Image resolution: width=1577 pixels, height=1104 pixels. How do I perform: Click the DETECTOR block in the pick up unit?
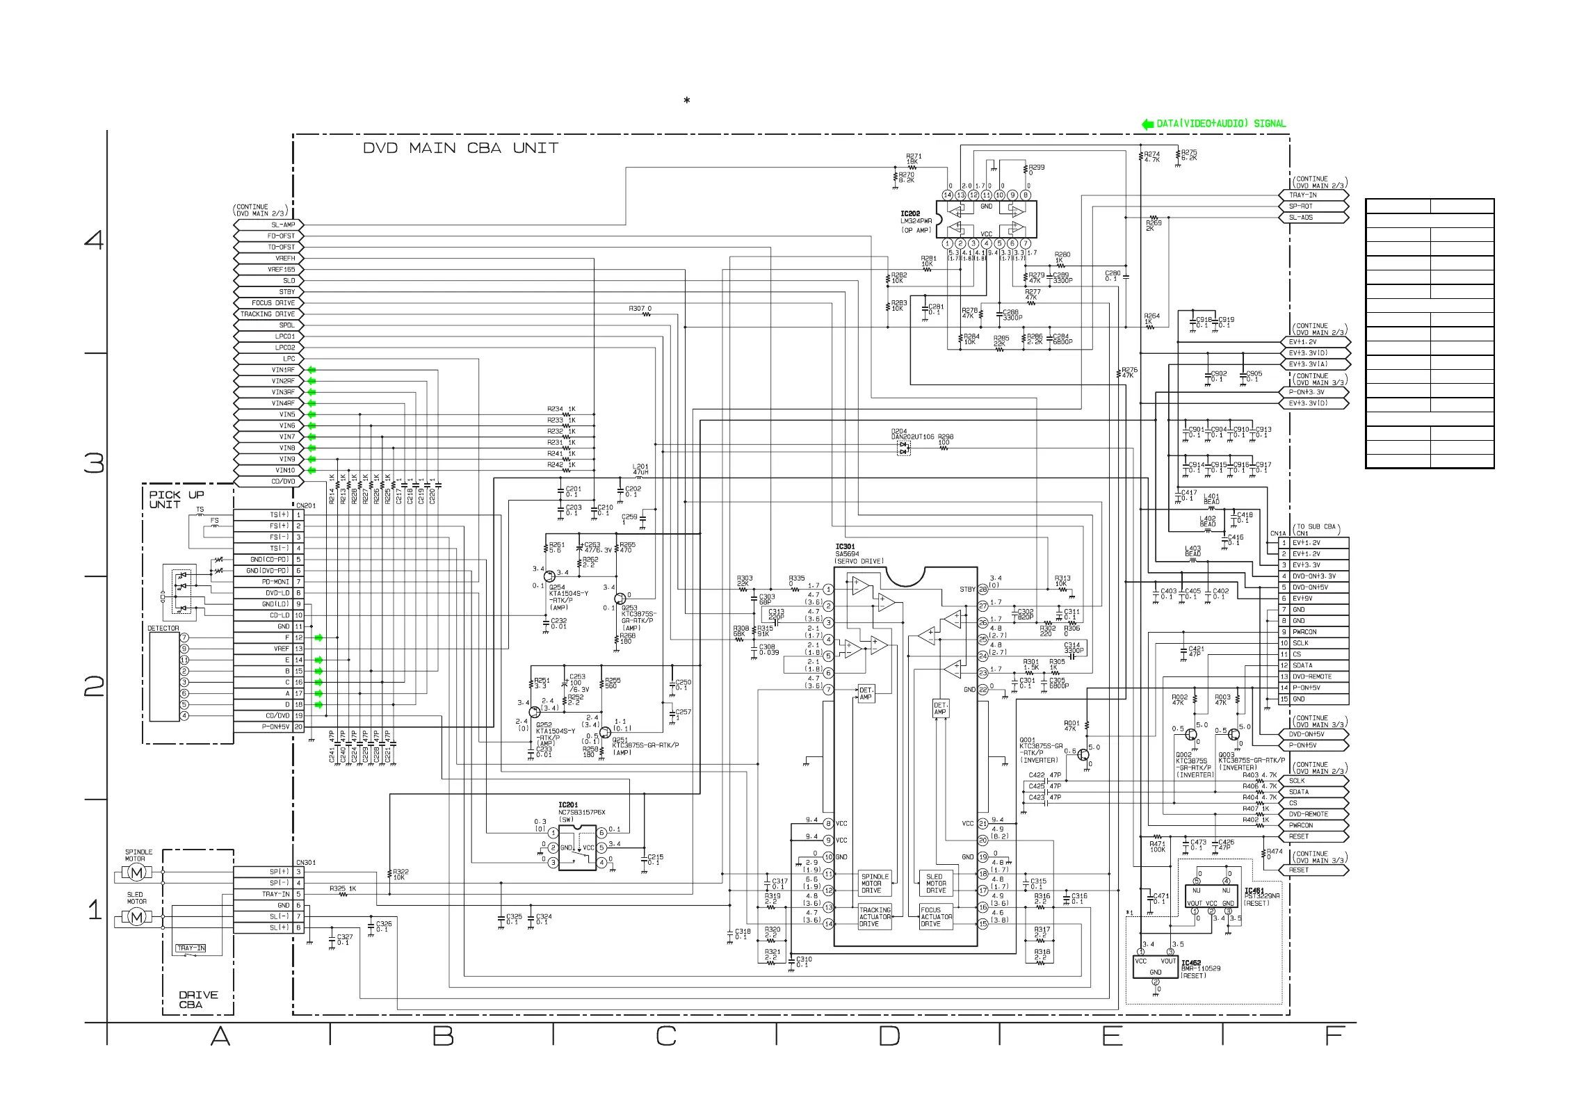coord(163,676)
